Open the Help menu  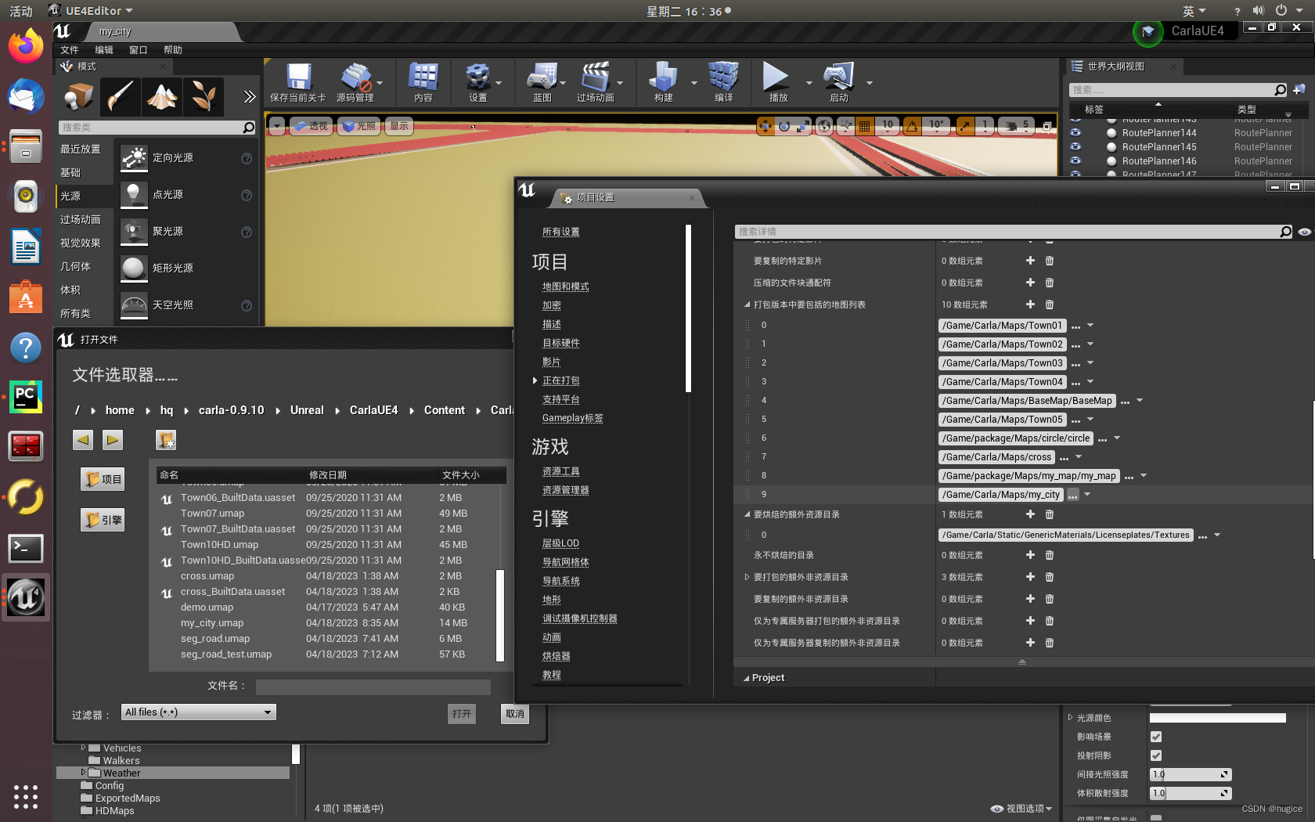[173, 50]
